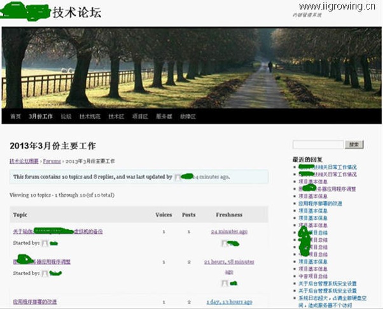Click the 1 day, 17 hours ago link
Image resolution: width=383 pixels, height=309 pixels.
pyautogui.click(x=229, y=302)
